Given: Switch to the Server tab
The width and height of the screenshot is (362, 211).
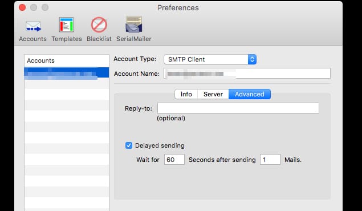Looking at the screenshot, I should (x=213, y=94).
